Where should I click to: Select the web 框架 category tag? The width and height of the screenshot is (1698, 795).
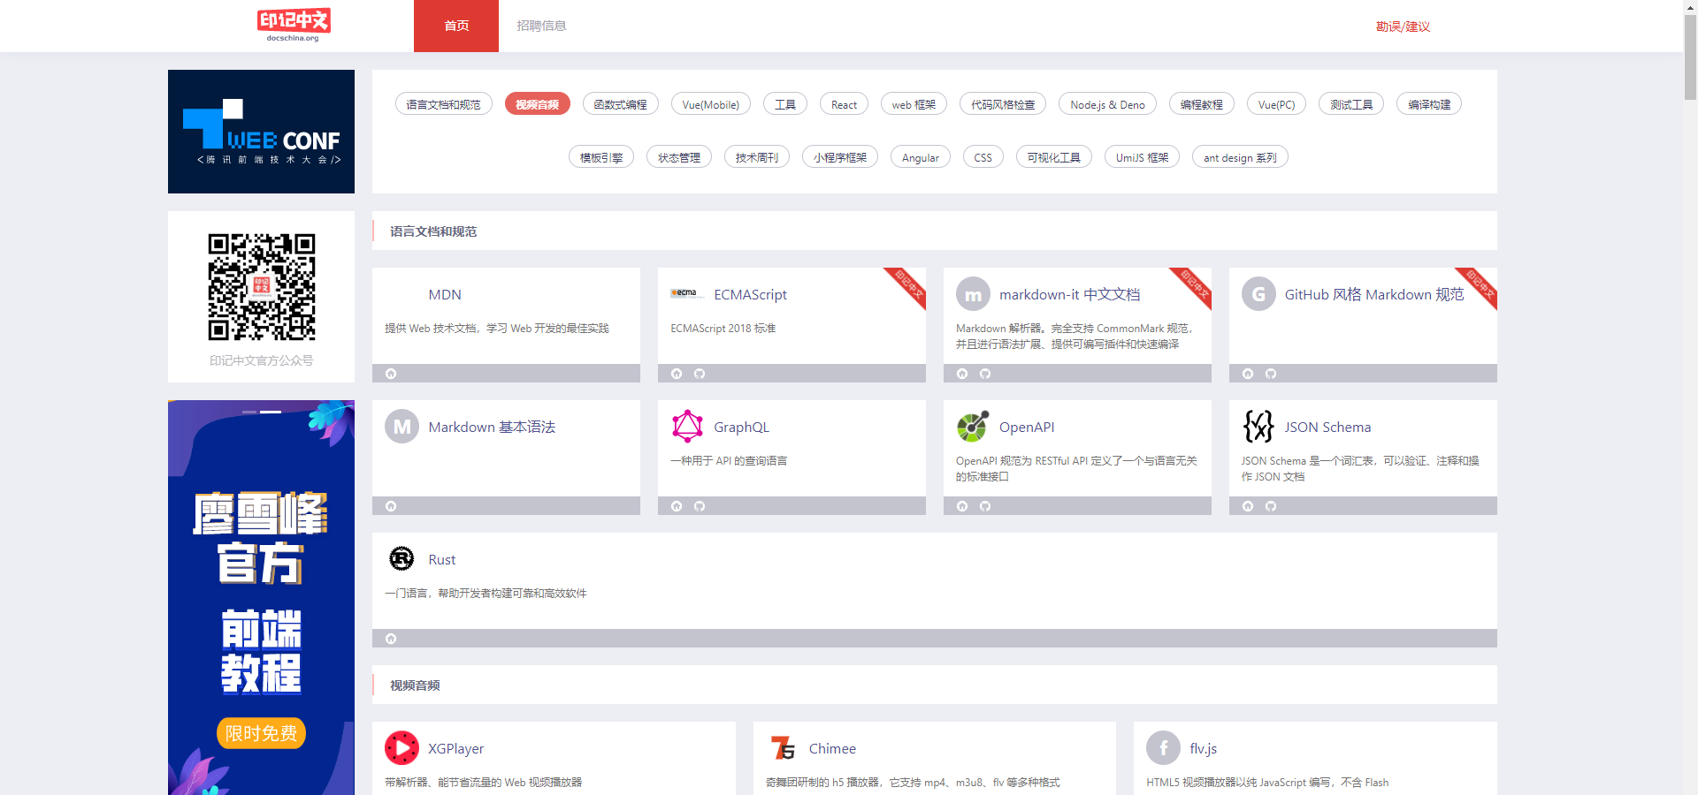(x=914, y=104)
